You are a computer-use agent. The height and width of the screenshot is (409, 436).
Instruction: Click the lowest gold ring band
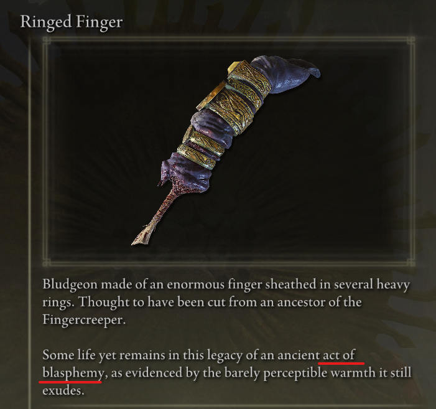point(197,157)
